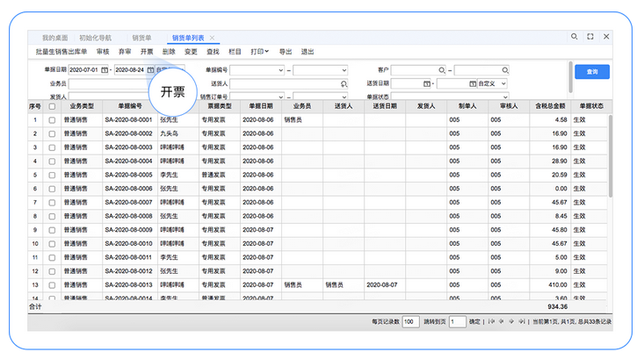Click the 弃审 toolbar command
The height and width of the screenshot is (352, 637).
click(x=125, y=52)
